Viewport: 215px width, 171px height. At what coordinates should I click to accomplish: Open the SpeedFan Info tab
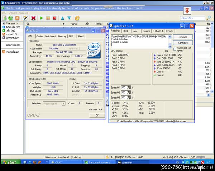[x=135, y=31]
